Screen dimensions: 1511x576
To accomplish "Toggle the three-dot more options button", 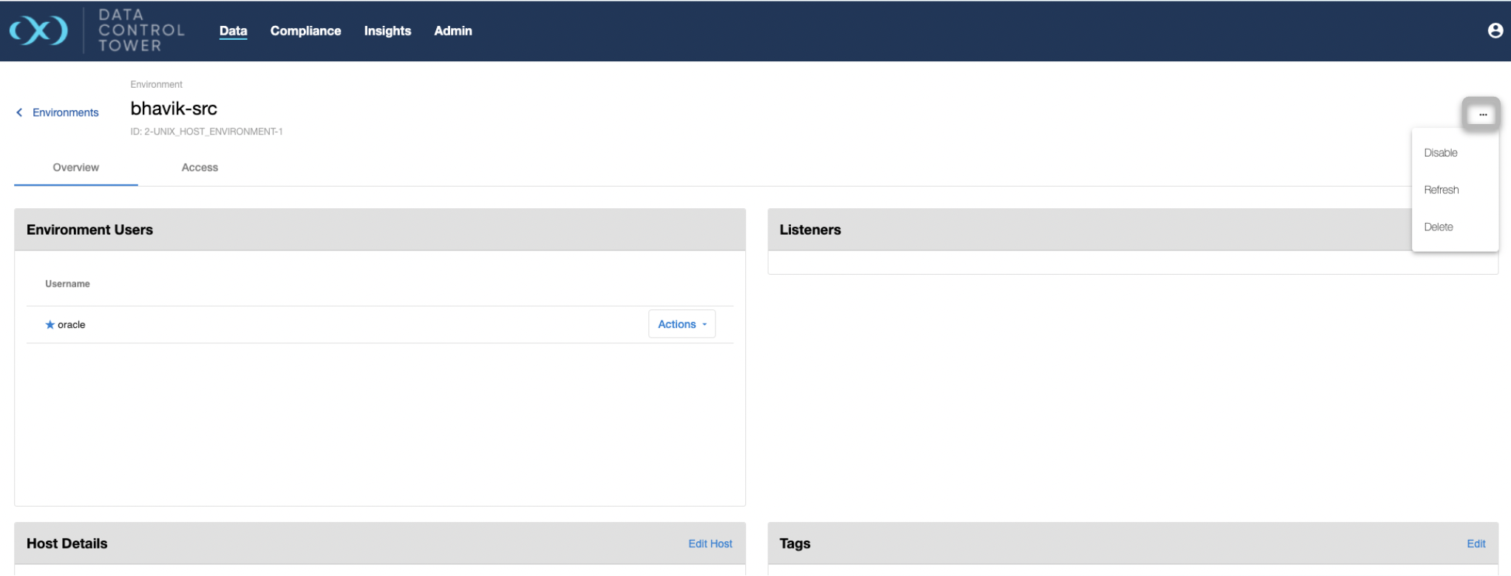I will pyautogui.click(x=1481, y=114).
